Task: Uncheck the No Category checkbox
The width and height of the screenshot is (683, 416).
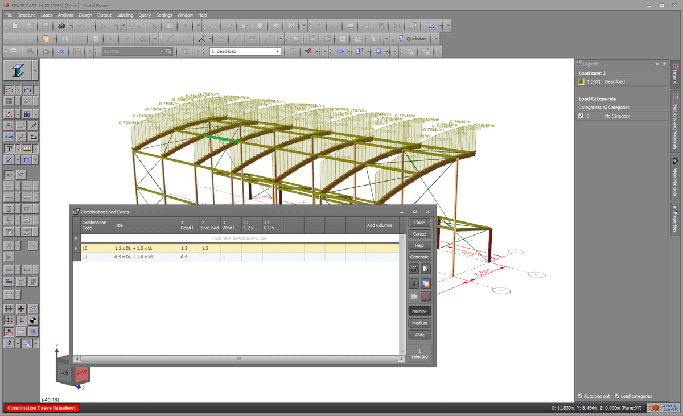Action: [581, 116]
